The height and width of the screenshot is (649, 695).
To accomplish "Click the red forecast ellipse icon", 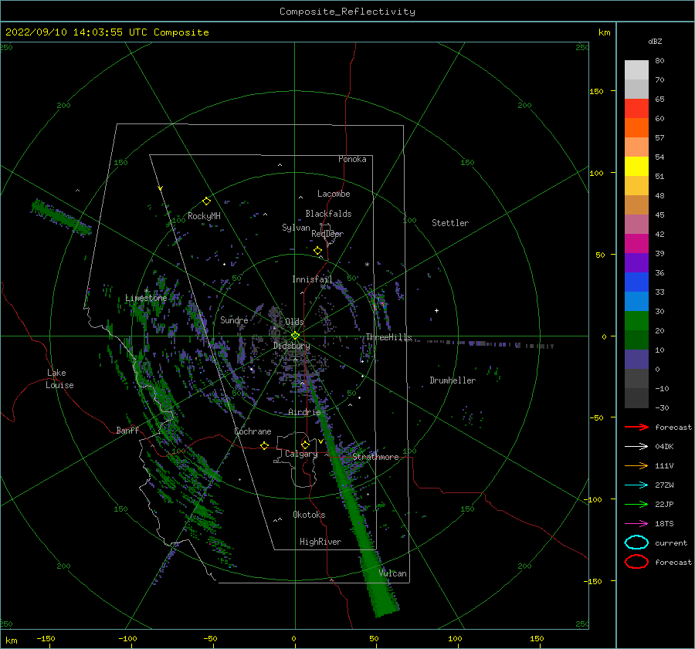I will point(636,562).
